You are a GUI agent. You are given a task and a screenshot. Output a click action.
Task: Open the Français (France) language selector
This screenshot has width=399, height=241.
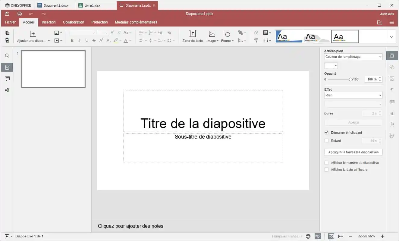click(287, 236)
